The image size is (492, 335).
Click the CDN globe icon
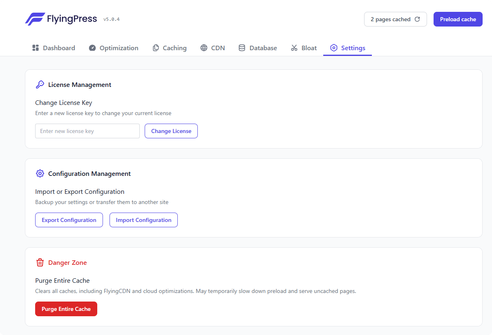(204, 48)
